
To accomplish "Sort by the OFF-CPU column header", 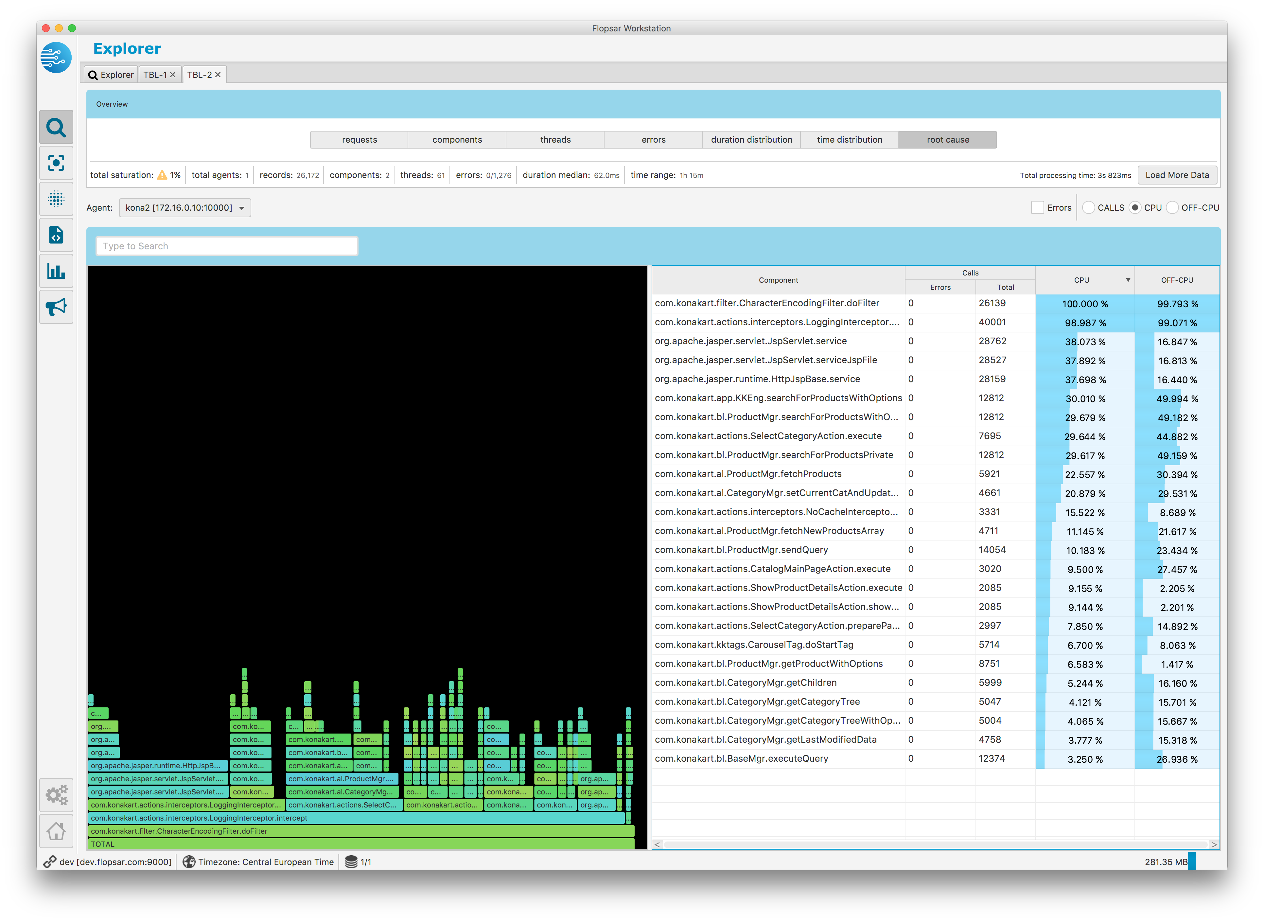I will coord(1177,280).
